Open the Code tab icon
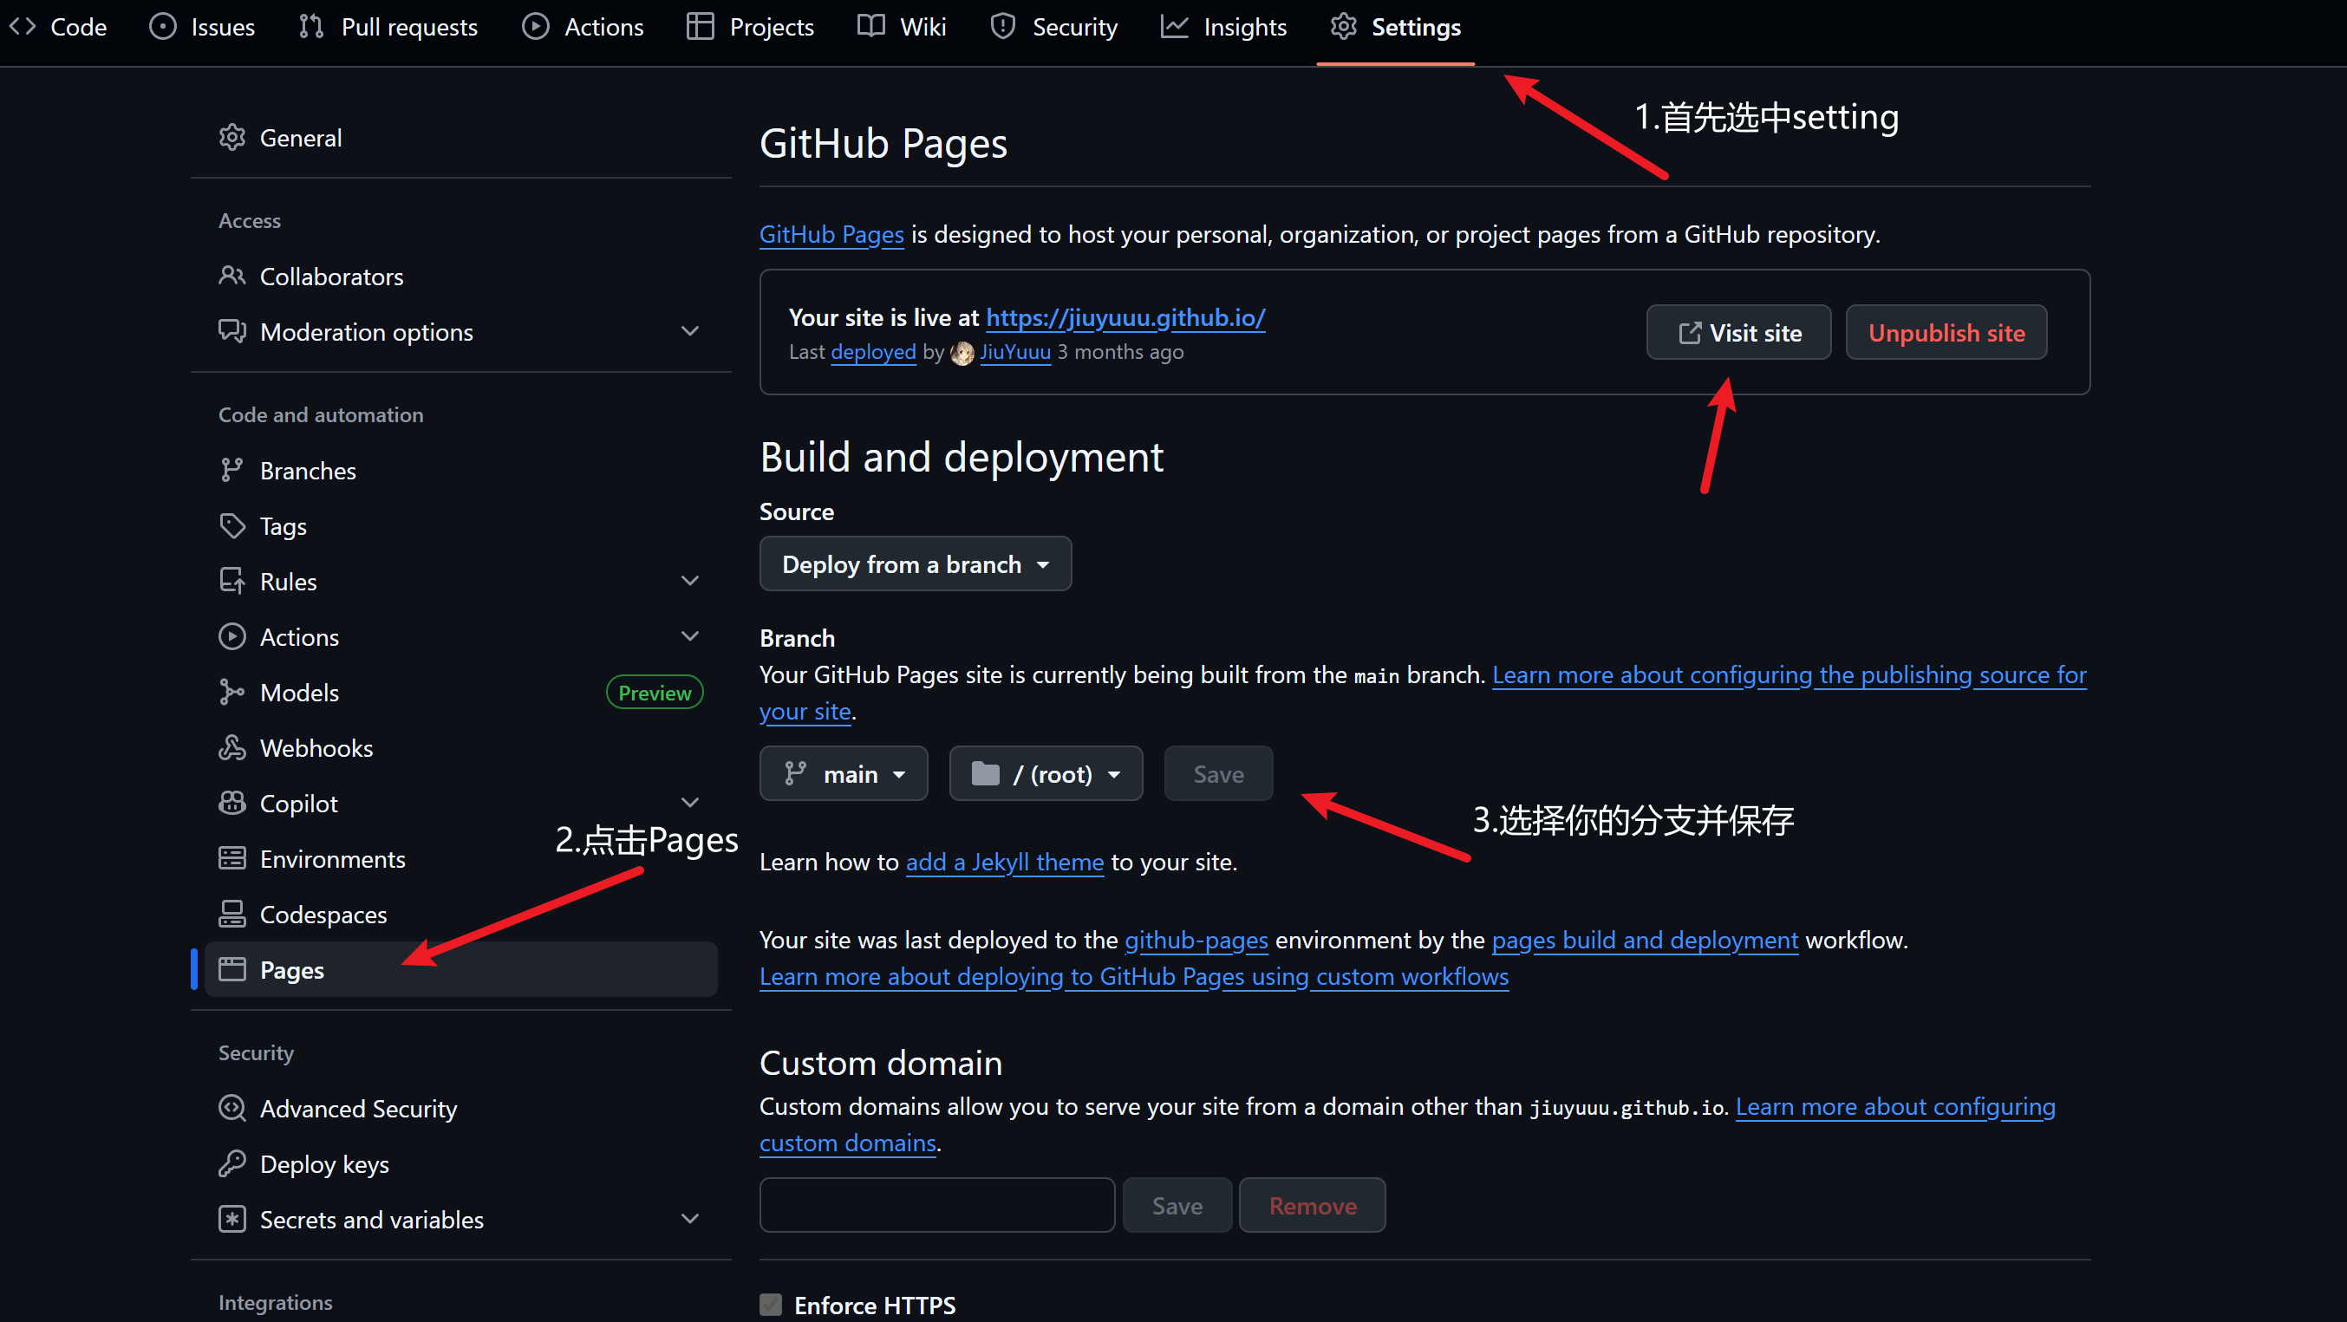Screen dimensions: 2347x1322 23,26
